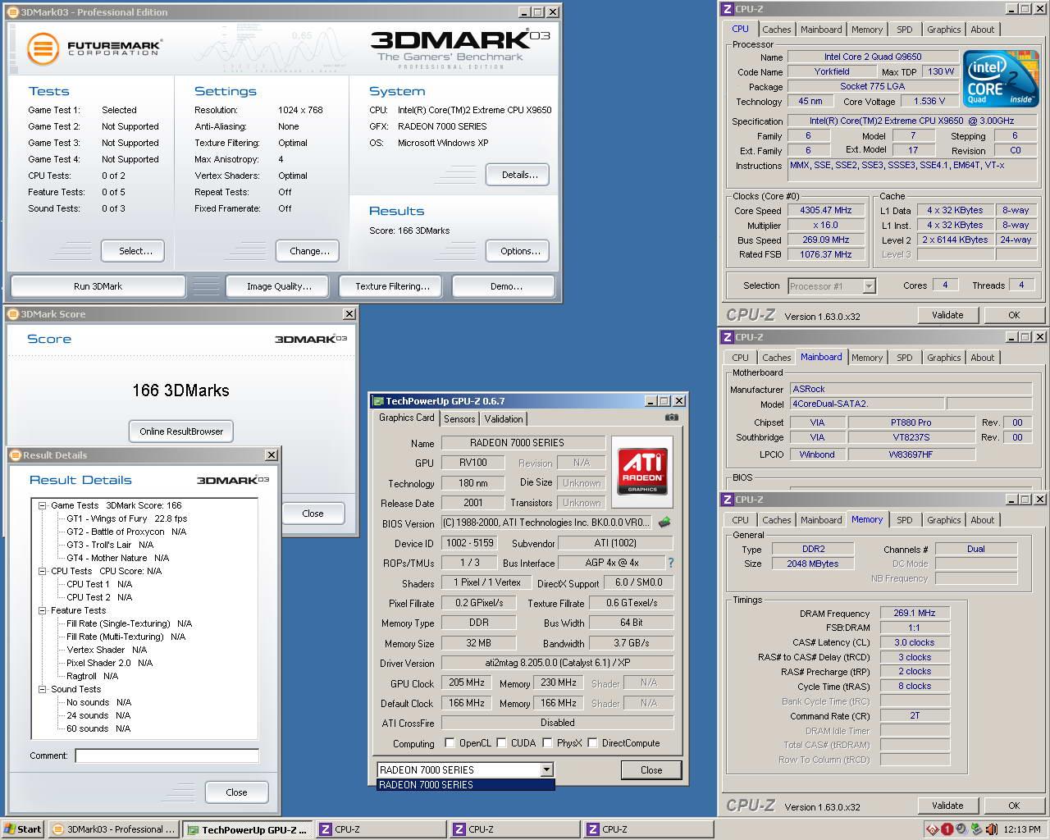Select the Ragtroll result row
This screenshot has height=840, width=1050.
point(92,676)
